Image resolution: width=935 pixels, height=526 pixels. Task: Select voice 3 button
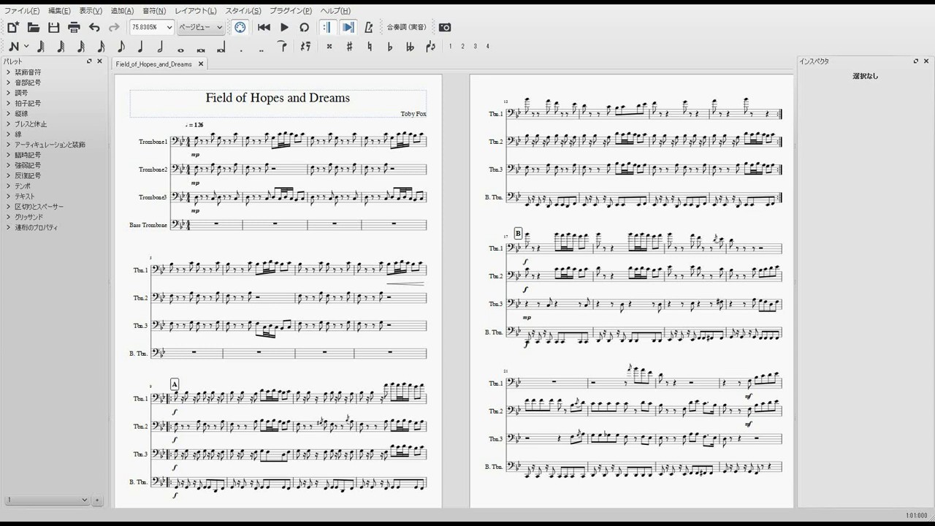click(476, 47)
